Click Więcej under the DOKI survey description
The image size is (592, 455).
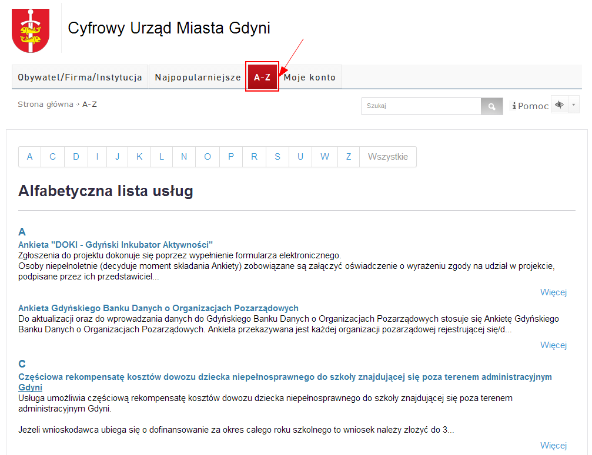[553, 292]
